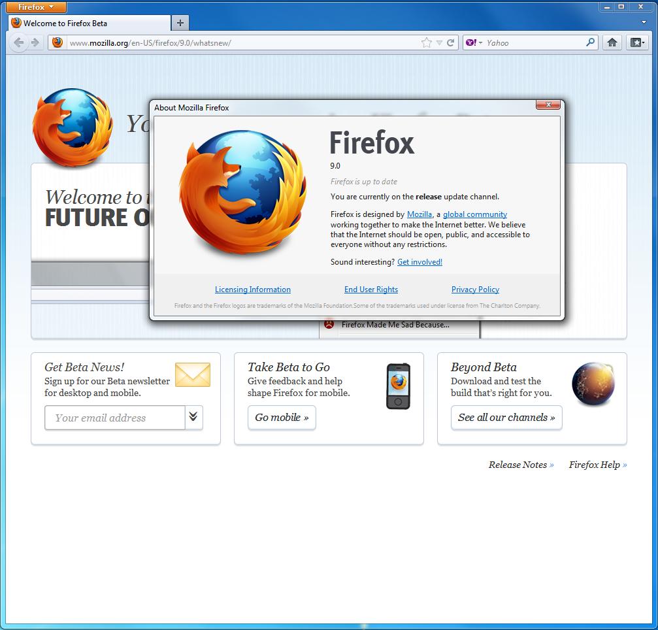This screenshot has width=658, height=630.
Task: Bookmark this page with star icon
Action: 426,42
